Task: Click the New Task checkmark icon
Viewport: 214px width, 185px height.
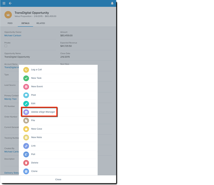Action: (26, 78)
